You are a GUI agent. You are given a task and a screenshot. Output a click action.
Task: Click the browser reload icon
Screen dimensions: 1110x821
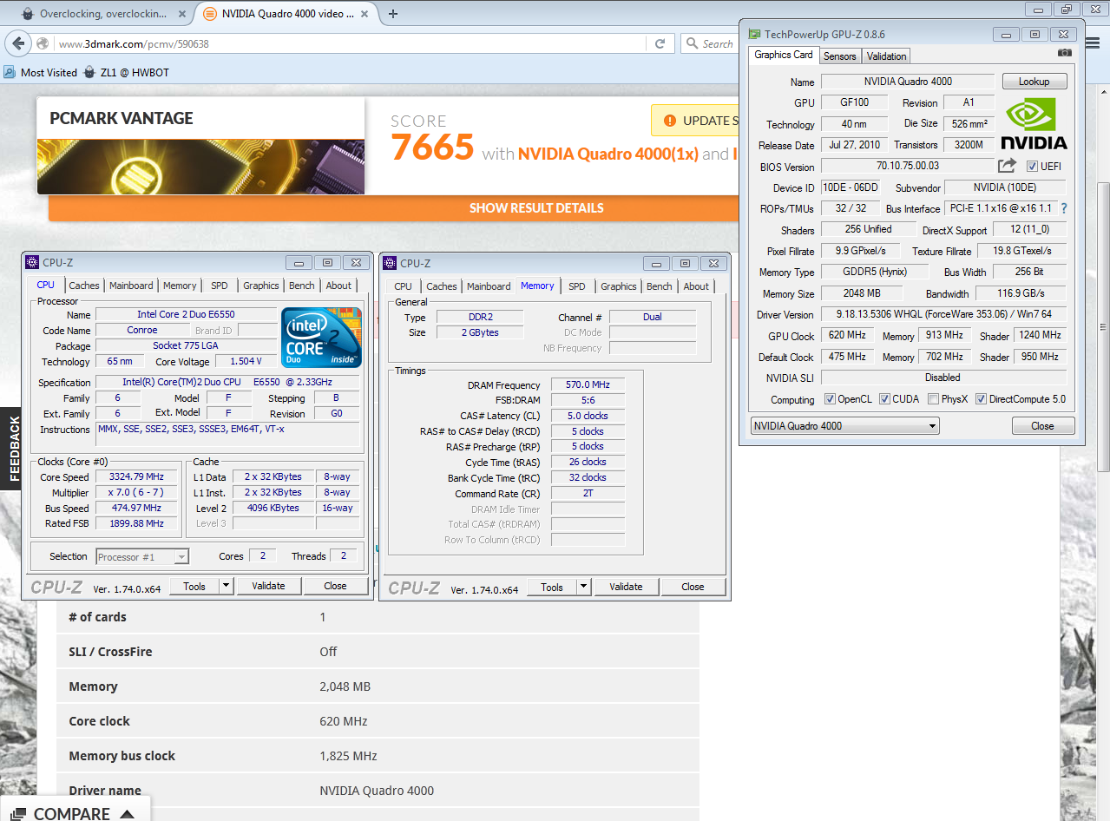[660, 43]
